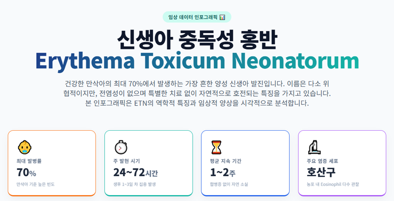Open the 주요 염증 세포 stat card

click(342, 163)
